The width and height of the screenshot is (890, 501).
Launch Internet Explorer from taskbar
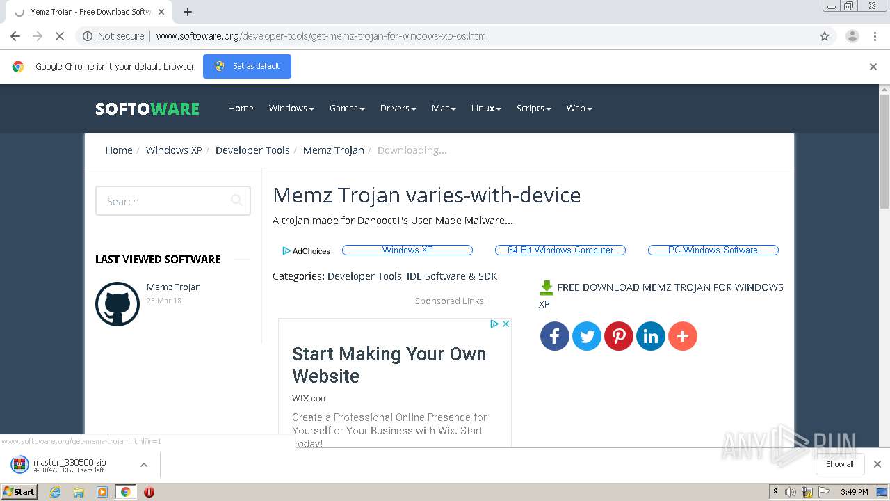[55, 492]
